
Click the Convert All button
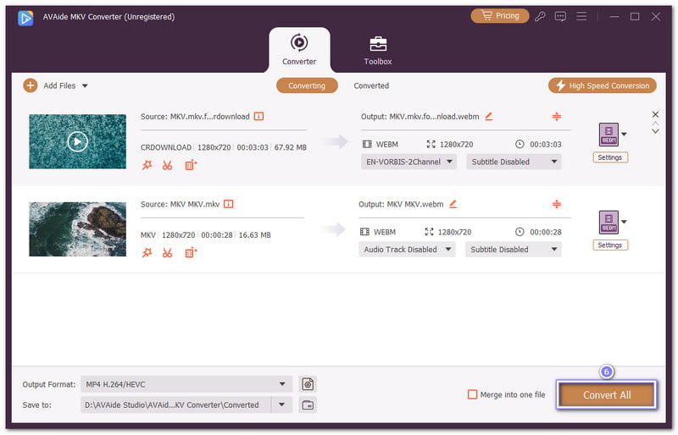[x=606, y=395]
